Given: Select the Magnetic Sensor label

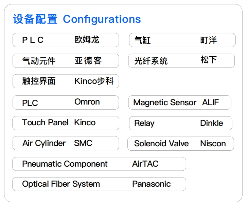Looking at the screenshot, I should coord(165,102).
